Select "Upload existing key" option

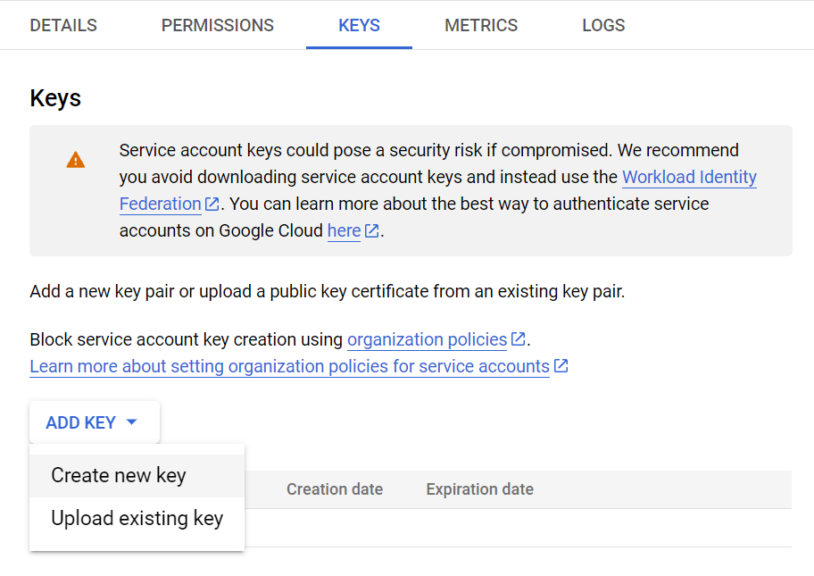[136, 518]
